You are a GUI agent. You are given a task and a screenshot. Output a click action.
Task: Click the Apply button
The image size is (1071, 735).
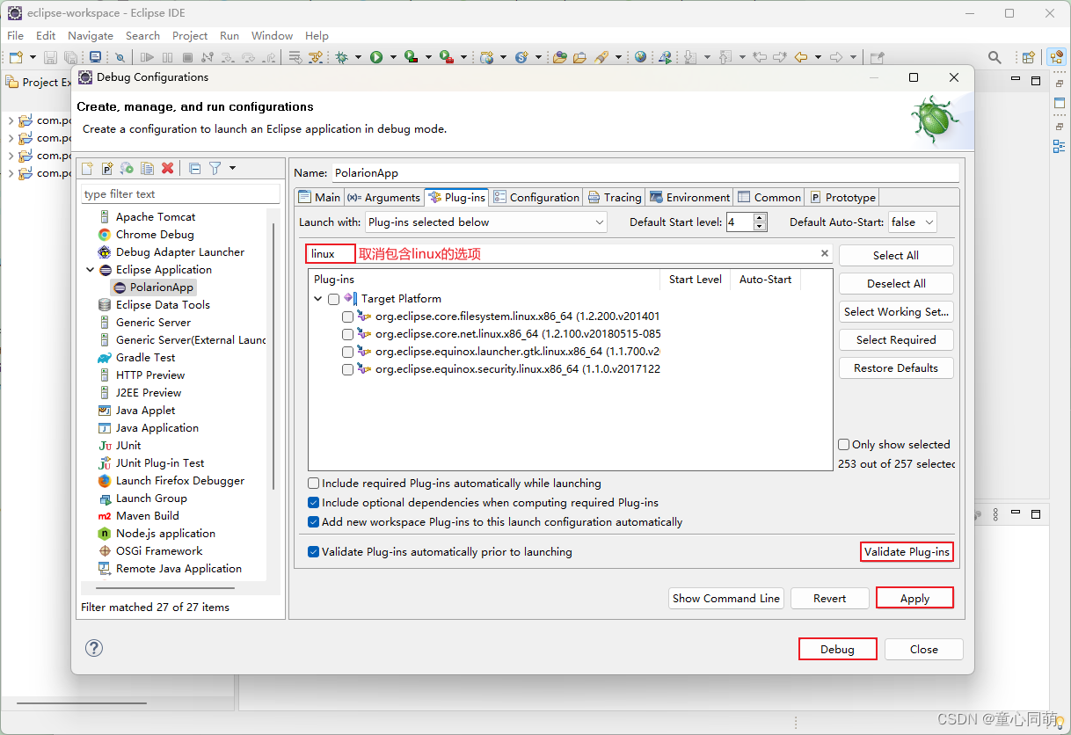pos(914,598)
